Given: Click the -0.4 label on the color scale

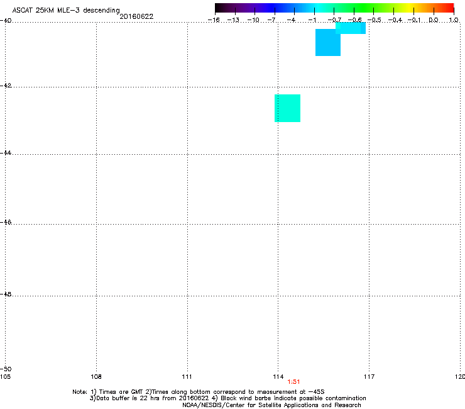Looking at the screenshot, I should pos(395,20).
